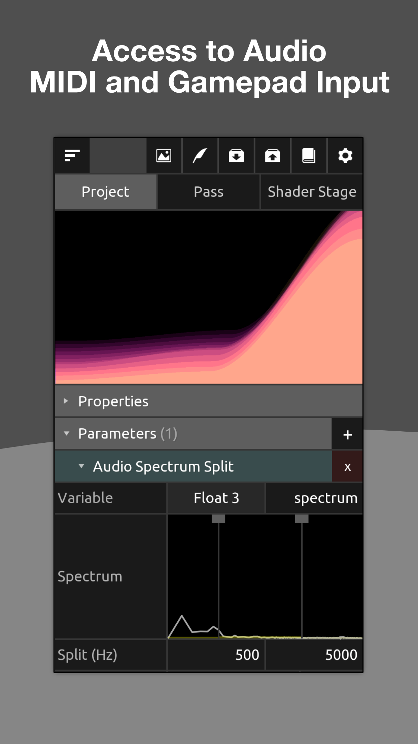Click the export tray up-arrow icon

(273, 156)
